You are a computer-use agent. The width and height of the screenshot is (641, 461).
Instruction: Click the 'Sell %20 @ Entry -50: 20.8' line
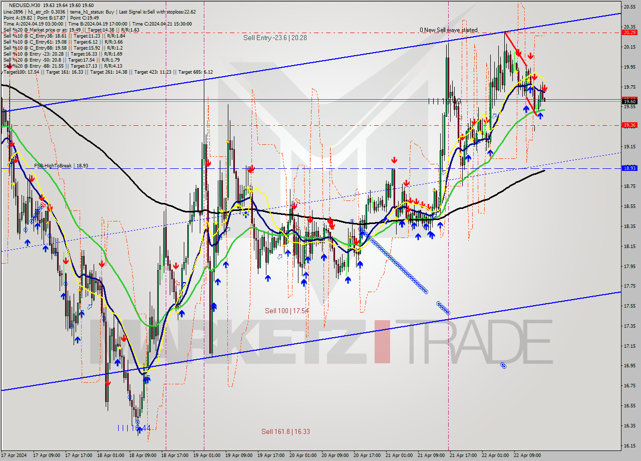[x=61, y=60]
